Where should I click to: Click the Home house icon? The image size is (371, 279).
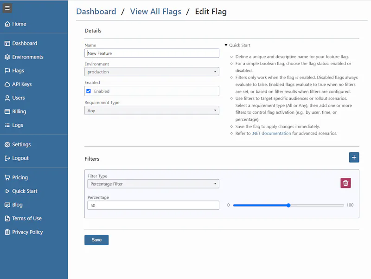pyautogui.click(x=7, y=24)
